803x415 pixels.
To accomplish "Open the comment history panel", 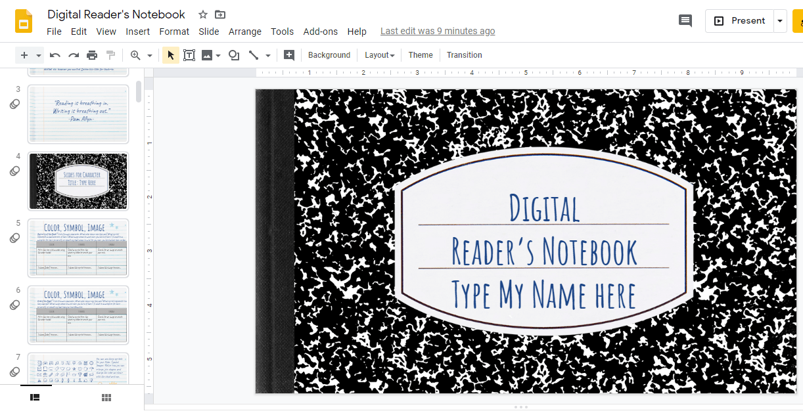I will [x=685, y=20].
